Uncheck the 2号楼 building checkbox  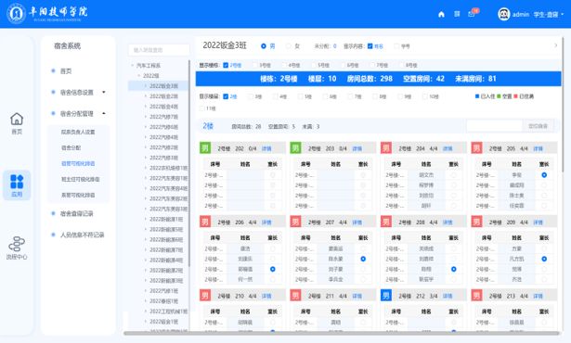click(x=226, y=65)
